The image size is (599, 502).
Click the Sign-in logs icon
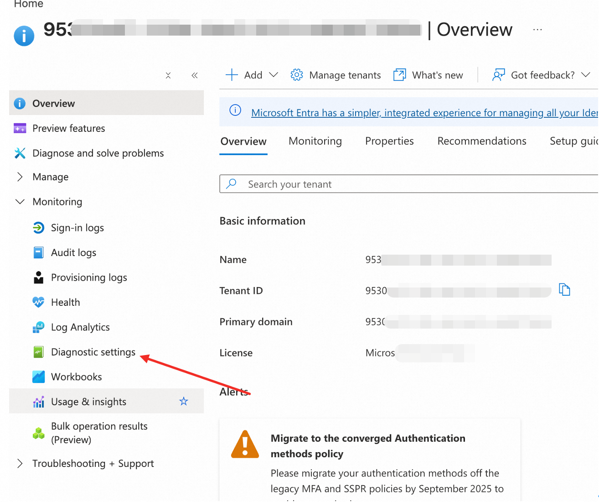pyautogui.click(x=39, y=227)
